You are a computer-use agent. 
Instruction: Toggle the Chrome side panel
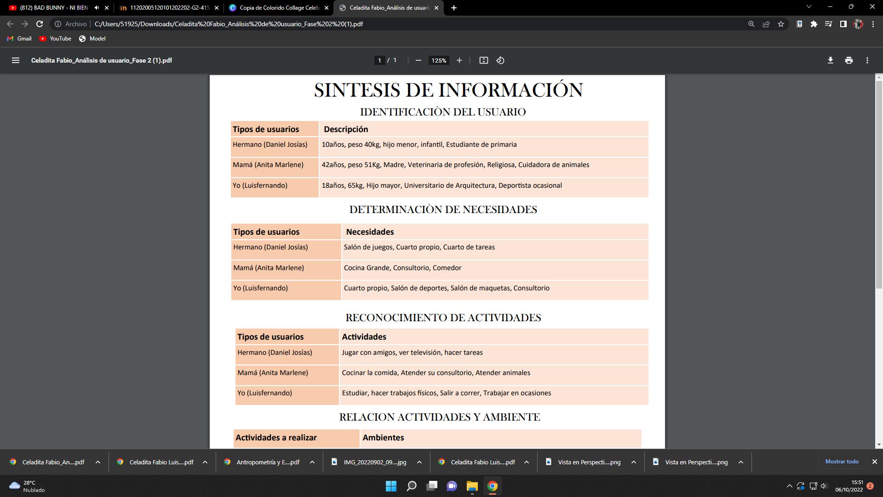[x=843, y=24]
